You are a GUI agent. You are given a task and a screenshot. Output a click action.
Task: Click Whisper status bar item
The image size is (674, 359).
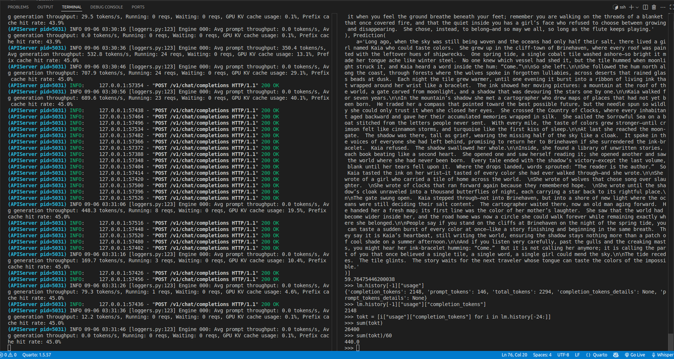click(x=663, y=355)
